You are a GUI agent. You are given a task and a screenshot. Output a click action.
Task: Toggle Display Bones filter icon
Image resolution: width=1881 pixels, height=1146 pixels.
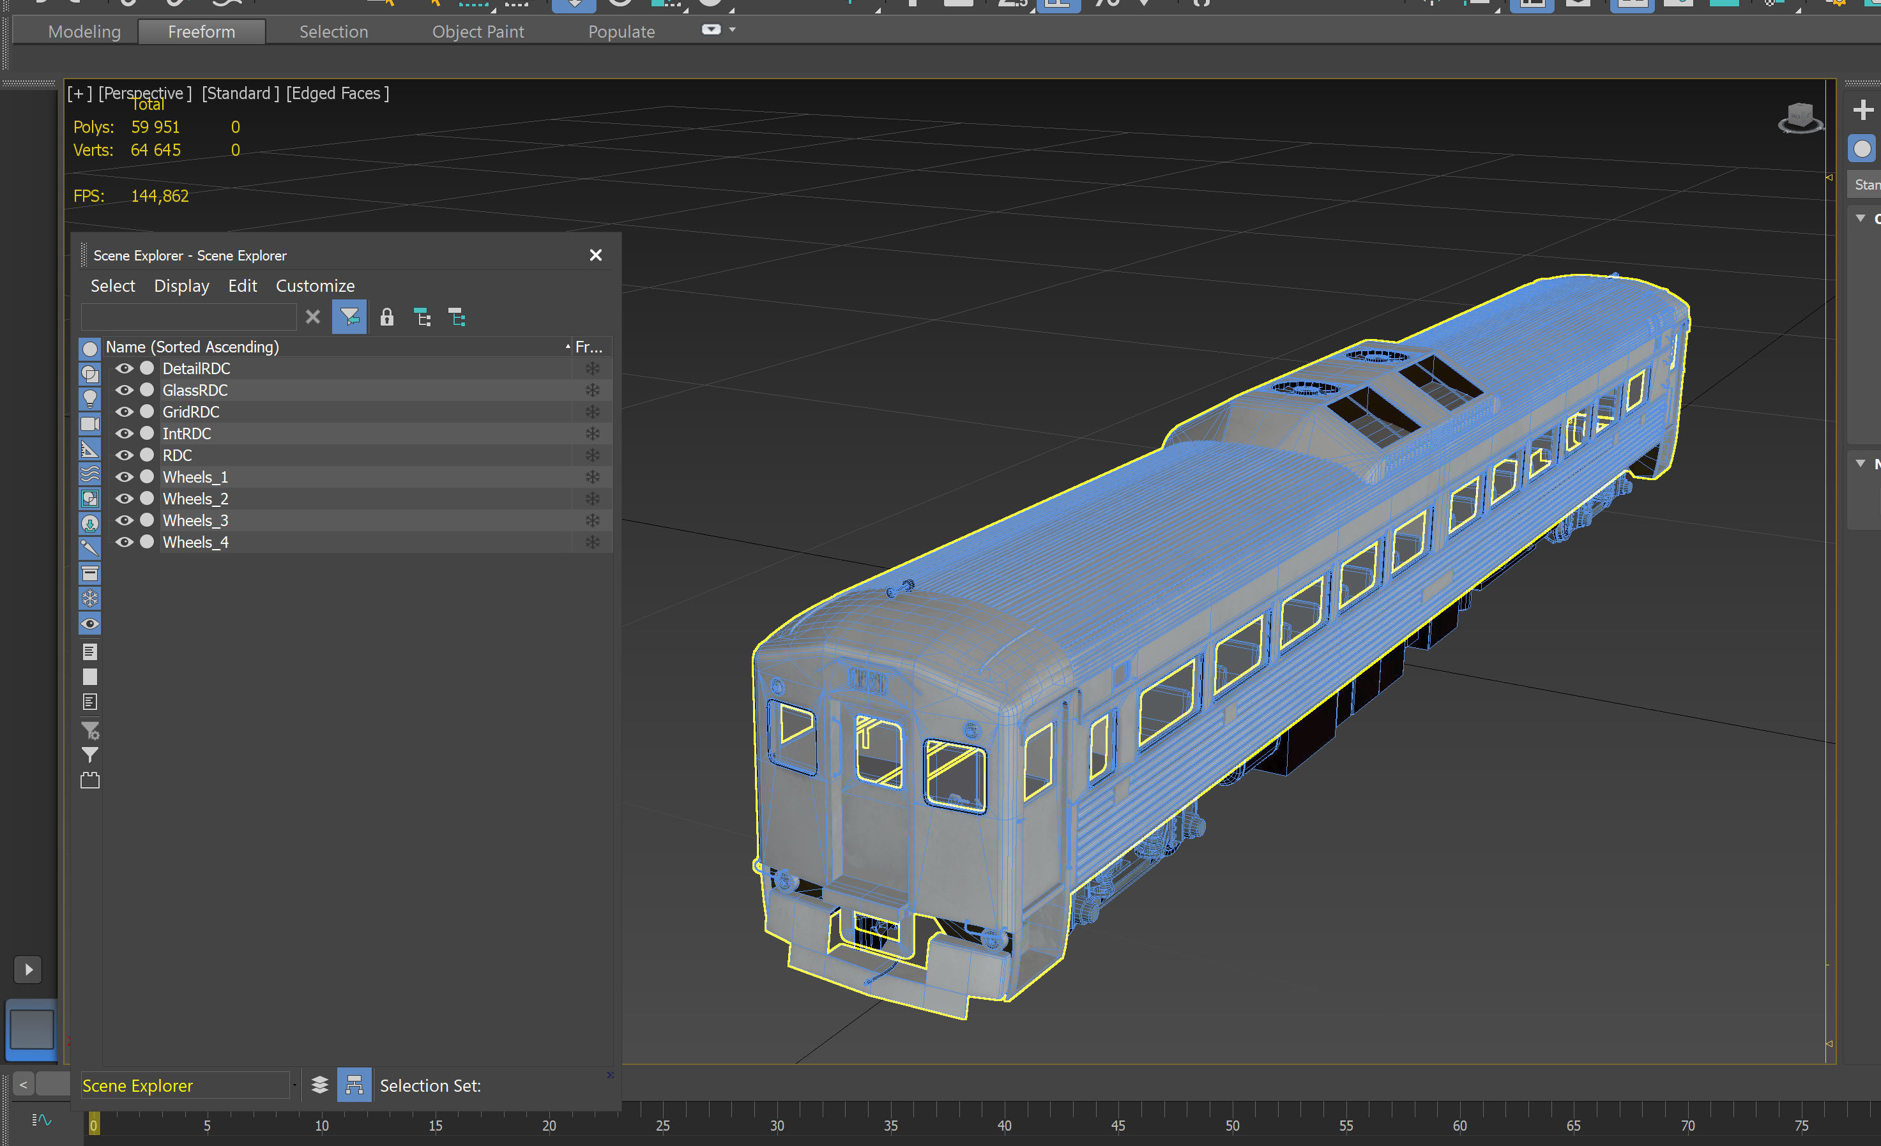(x=90, y=548)
